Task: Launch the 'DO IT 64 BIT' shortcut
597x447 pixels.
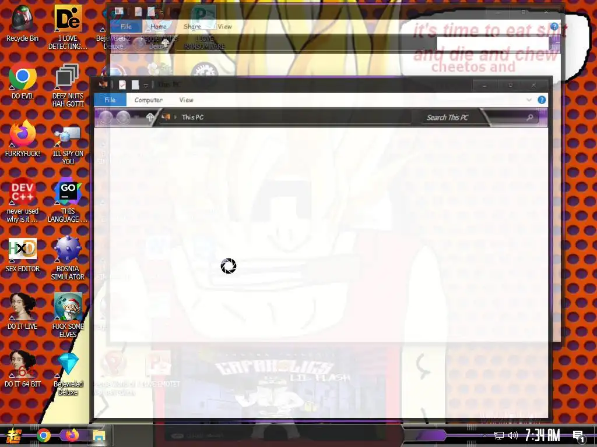Action: coord(23,370)
